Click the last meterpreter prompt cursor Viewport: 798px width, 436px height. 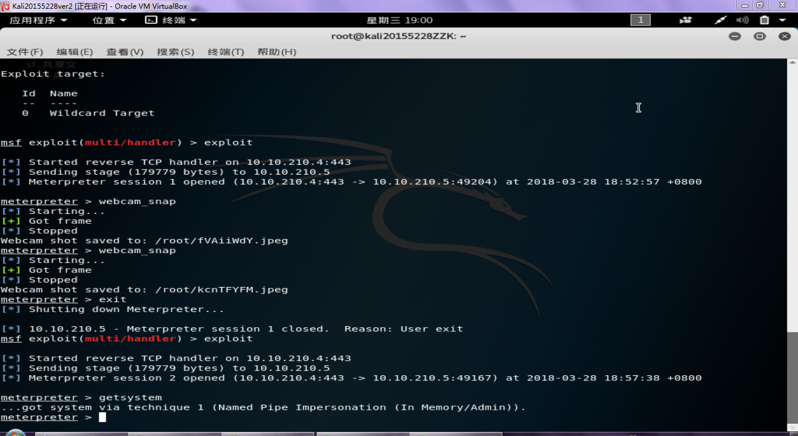102,417
